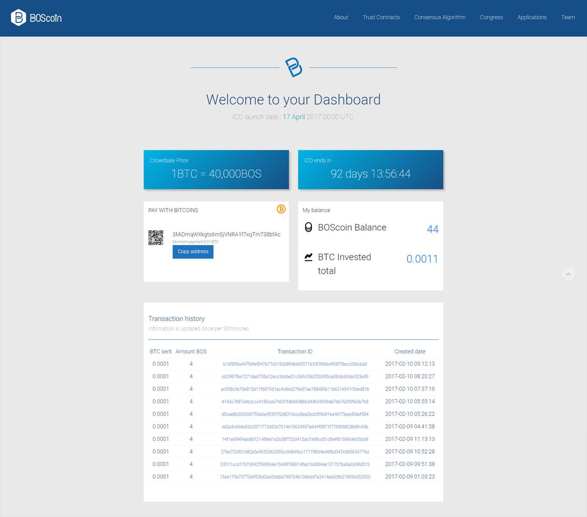This screenshot has width=587, height=517.
Task: Open transaction ID starting ac938c3e70e8
Action: click(x=295, y=389)
